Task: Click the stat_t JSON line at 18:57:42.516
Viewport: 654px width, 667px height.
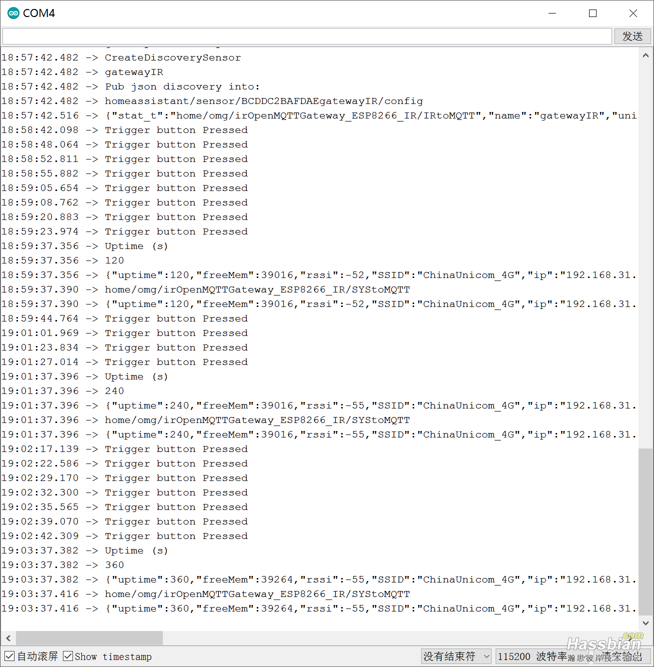Action: pos(319,115)
